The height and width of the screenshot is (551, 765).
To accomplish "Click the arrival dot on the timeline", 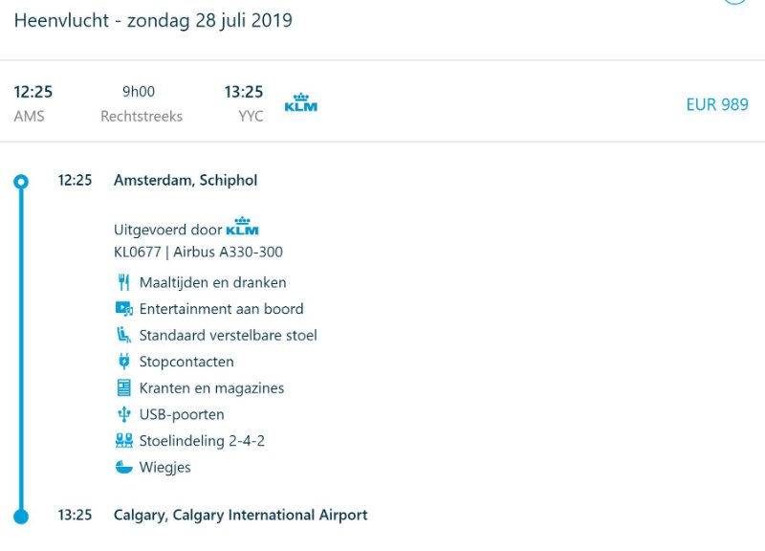I will pos(21,516).
